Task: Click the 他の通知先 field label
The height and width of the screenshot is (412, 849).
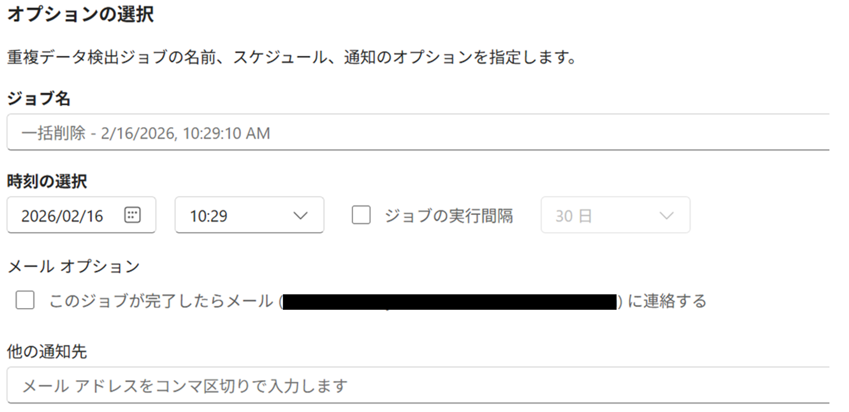Action: [47, 352]
